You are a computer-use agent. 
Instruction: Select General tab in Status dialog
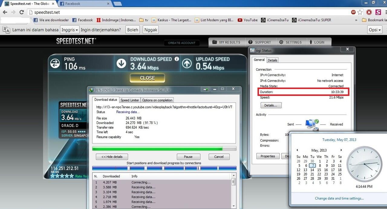[x=259, y=60]
